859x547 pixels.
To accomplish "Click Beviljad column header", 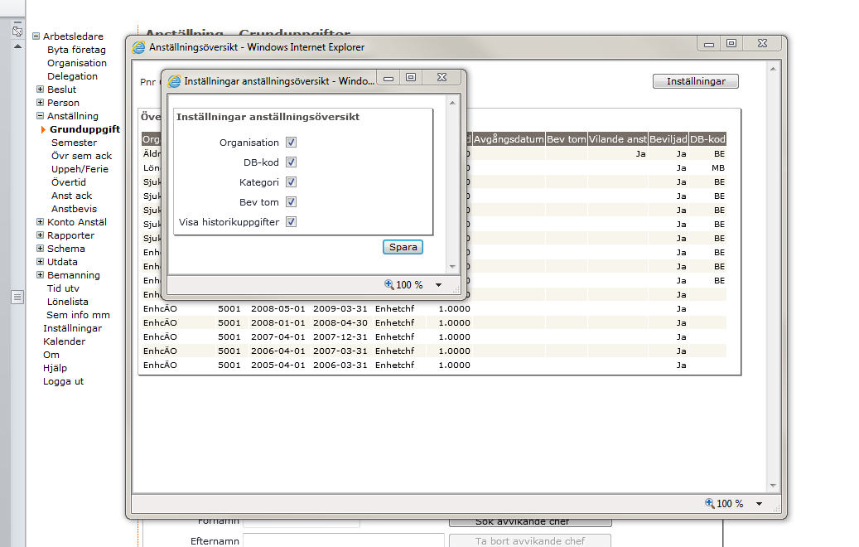I will coord(668,139).
